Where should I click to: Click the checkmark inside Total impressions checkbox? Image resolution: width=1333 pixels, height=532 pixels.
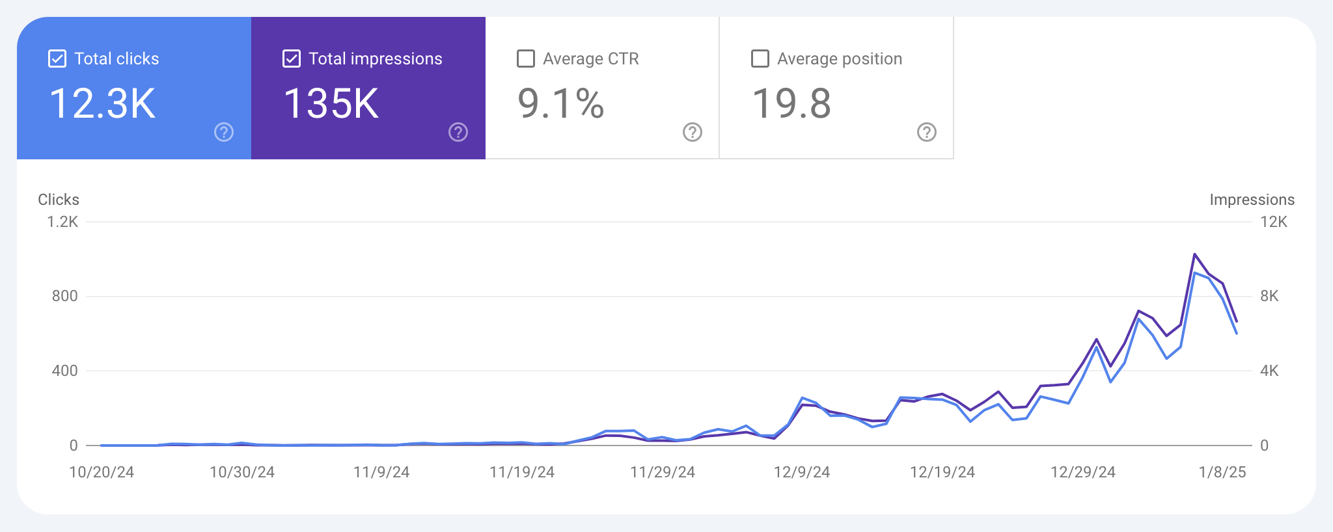[x=292, y=58]
